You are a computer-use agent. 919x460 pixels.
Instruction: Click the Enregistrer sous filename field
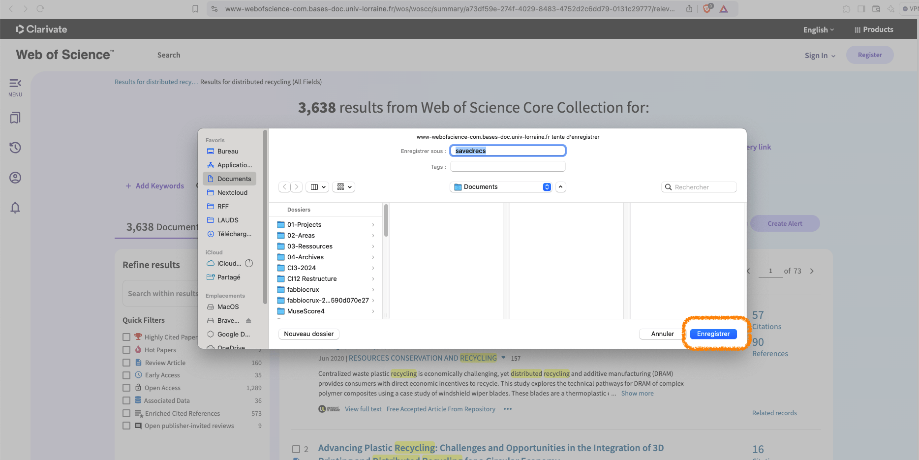(508, 151)
